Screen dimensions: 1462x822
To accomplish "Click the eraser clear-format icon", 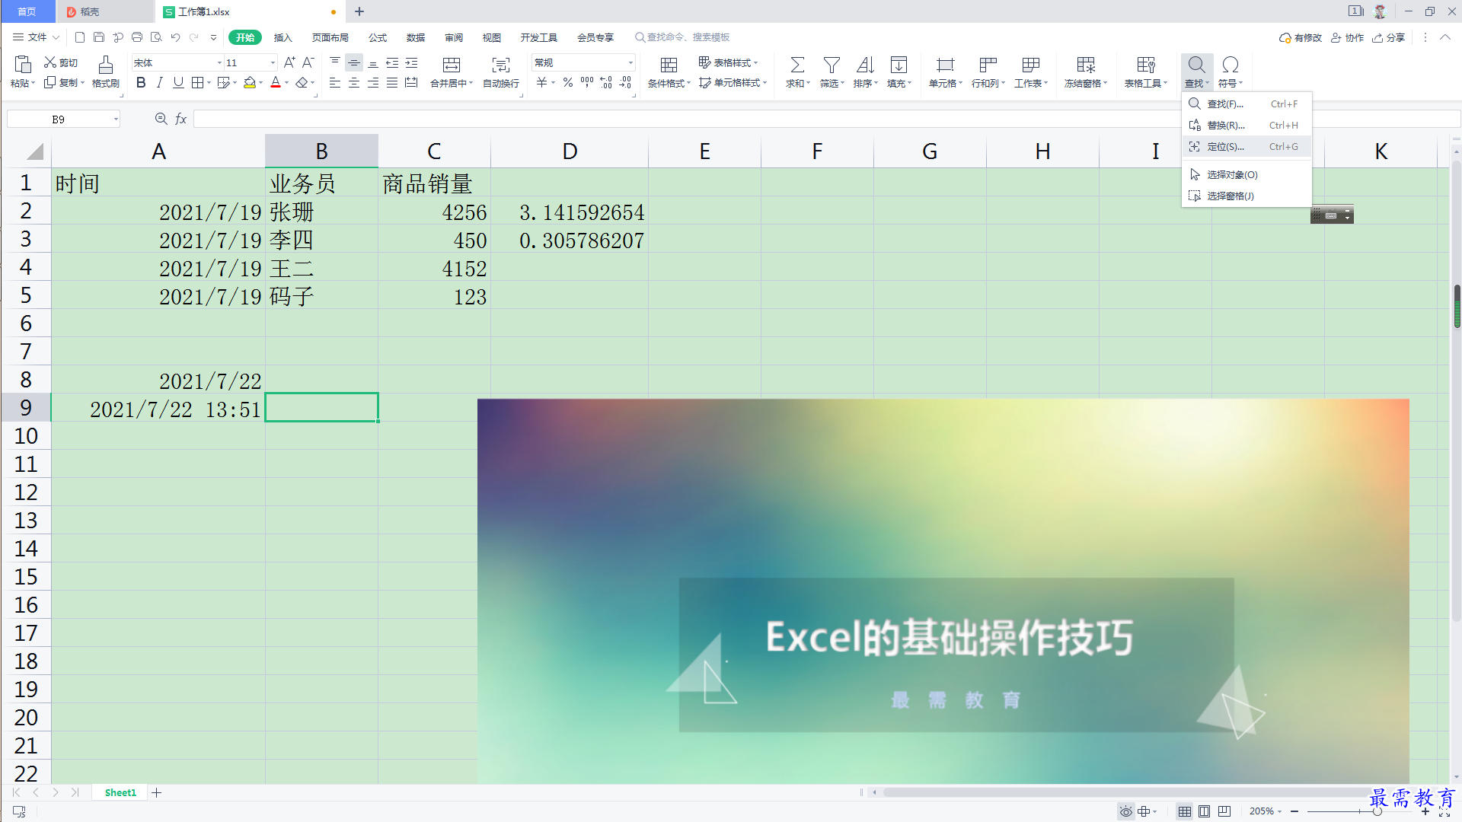I will 302,83.
